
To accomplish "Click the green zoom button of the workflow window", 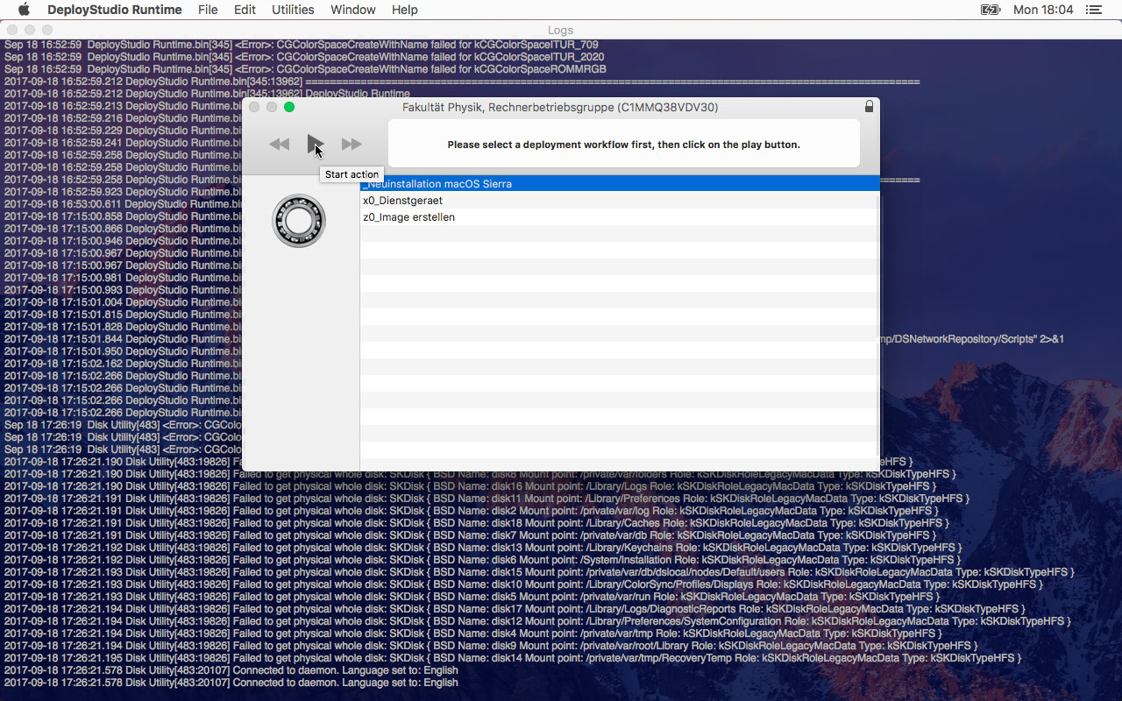I will tap(289, 107).
